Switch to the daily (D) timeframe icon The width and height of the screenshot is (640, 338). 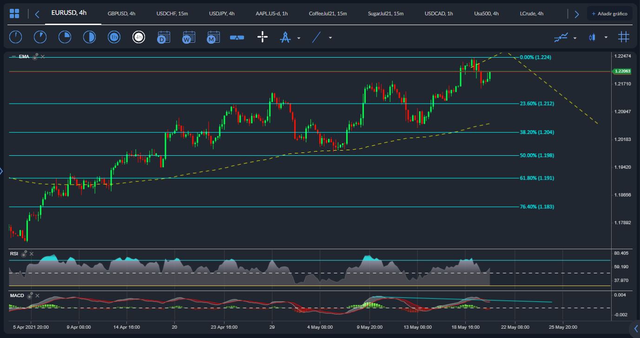point(164,37)
